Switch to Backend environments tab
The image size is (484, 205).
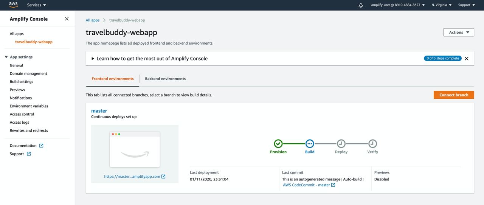165,79
